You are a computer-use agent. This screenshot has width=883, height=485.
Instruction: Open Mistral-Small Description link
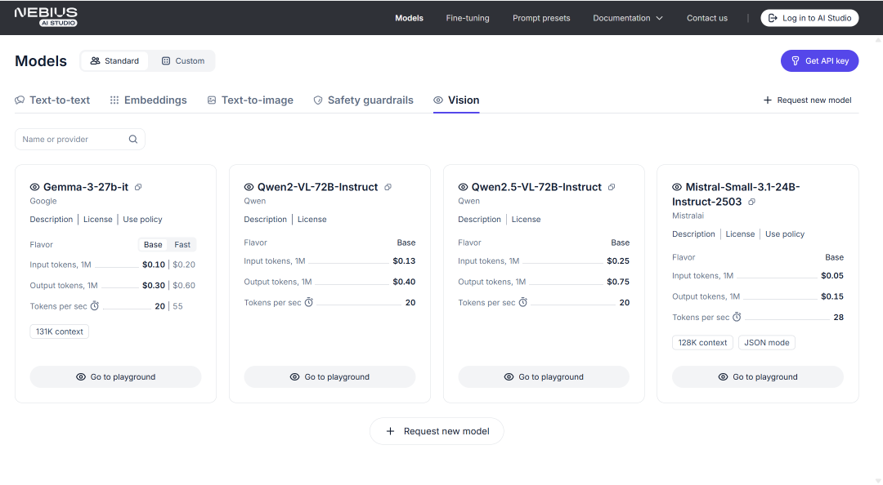click(x=693, y=234)
